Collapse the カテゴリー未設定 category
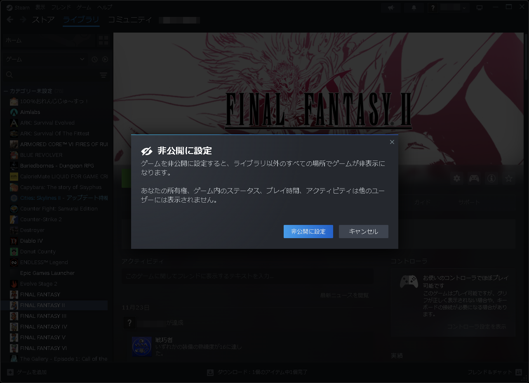This screenshot has height=383, width=529. coord(6,91)
